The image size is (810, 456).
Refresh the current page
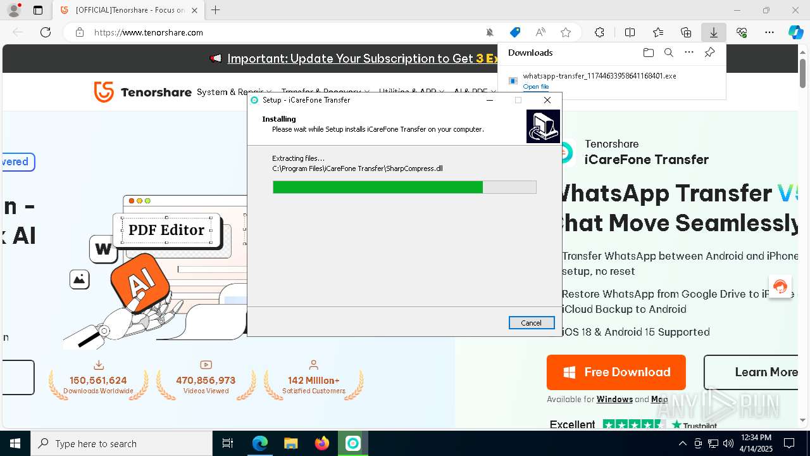[46, 32]
